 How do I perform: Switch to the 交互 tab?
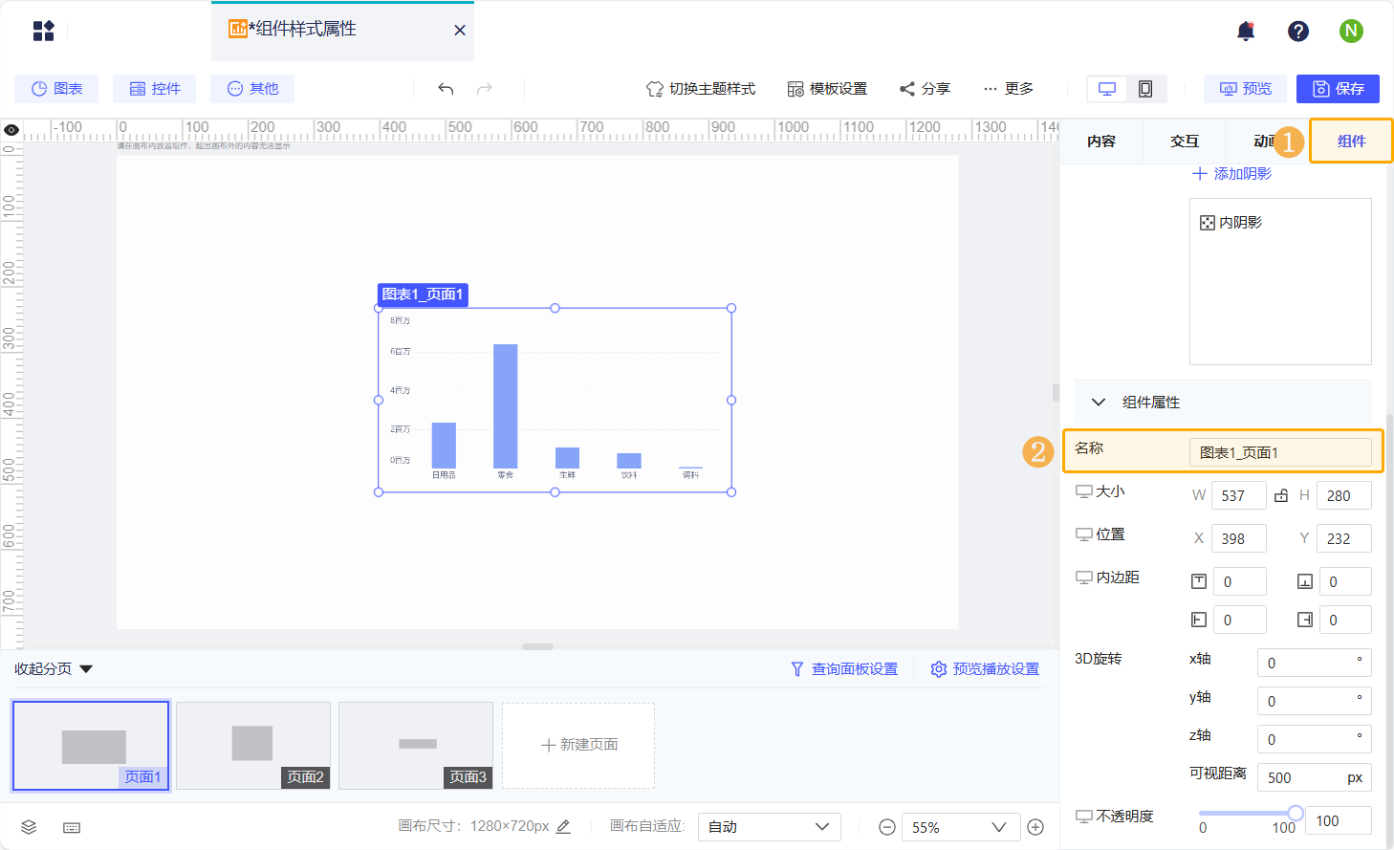[x=1185, y=142]
